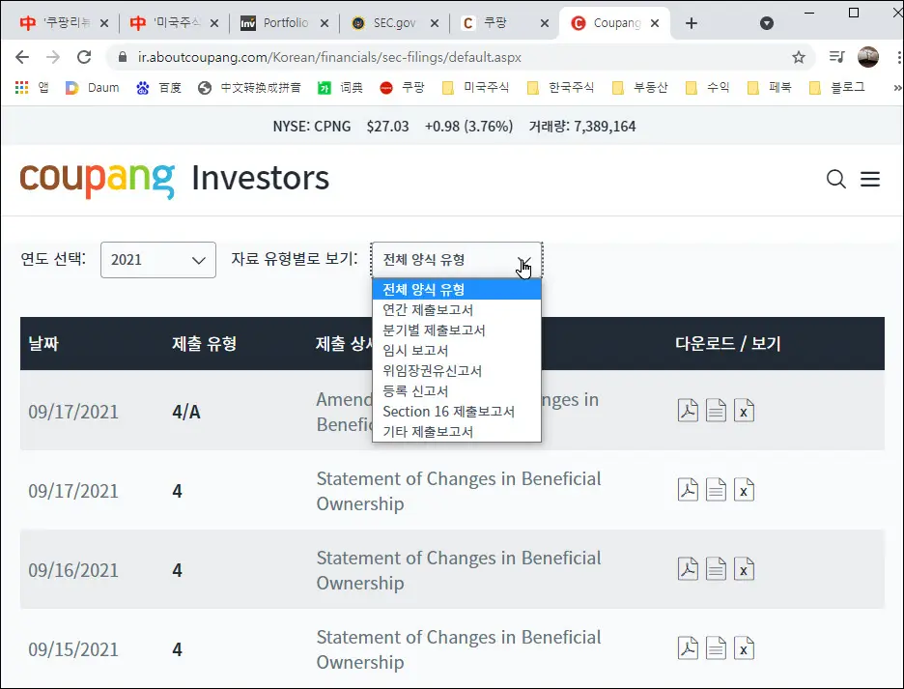The image size is (904, 689).
Task: Open the 쿠팡 bookmark
Action: point(402,88)
